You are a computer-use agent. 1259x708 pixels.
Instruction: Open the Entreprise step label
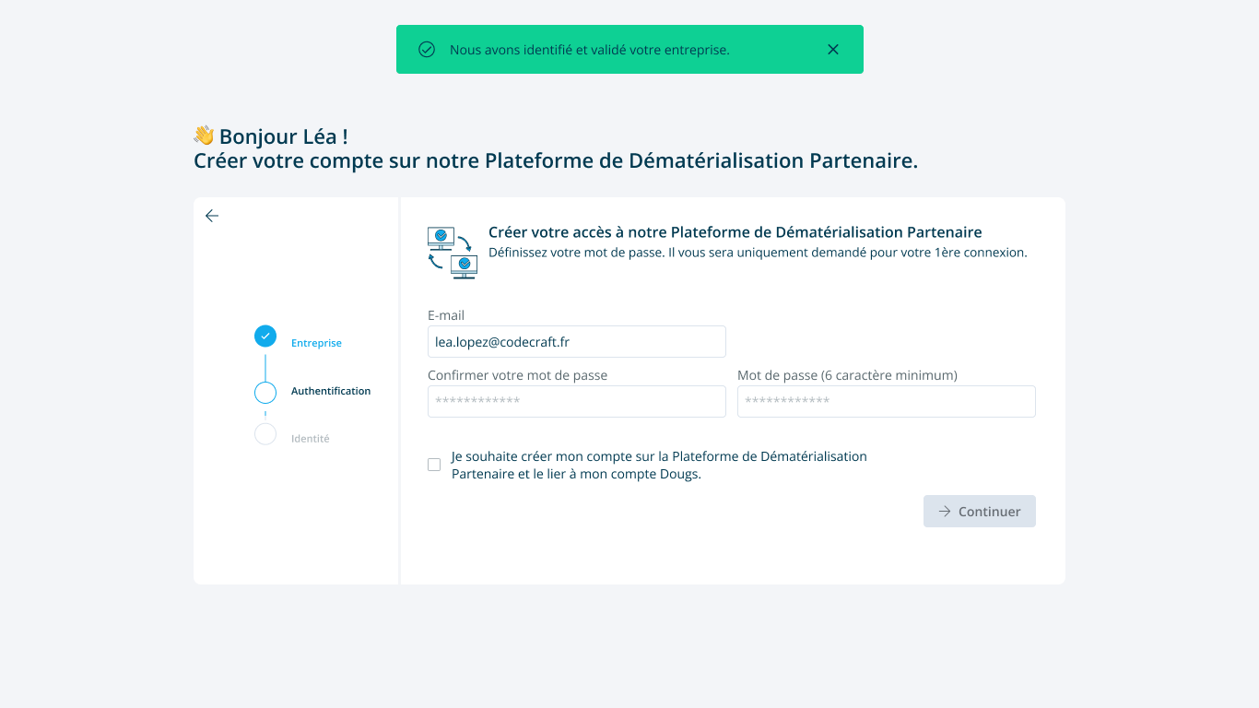(316, 343)
